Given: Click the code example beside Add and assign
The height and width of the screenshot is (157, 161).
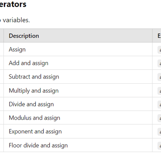Looking at the screenshot, I should pyautogui.click(x=159, y=63).
